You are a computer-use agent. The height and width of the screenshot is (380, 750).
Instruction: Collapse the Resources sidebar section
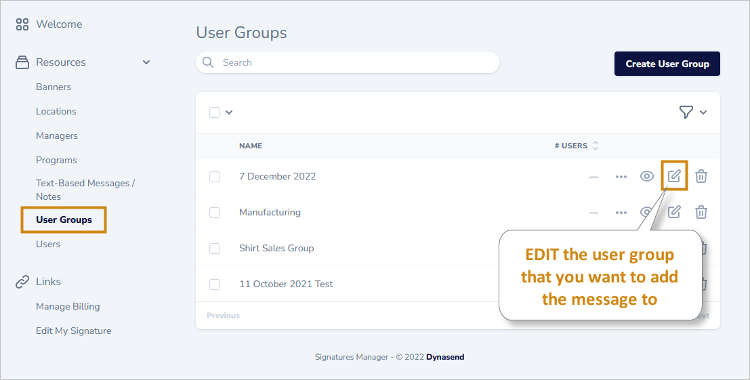pyautogui.click(x=146, y=62)
